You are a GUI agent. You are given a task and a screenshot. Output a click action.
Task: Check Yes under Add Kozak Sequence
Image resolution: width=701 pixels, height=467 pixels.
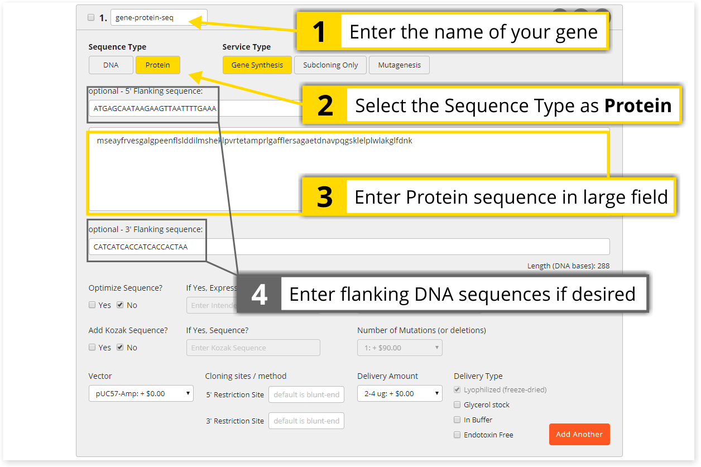point(92,348)
